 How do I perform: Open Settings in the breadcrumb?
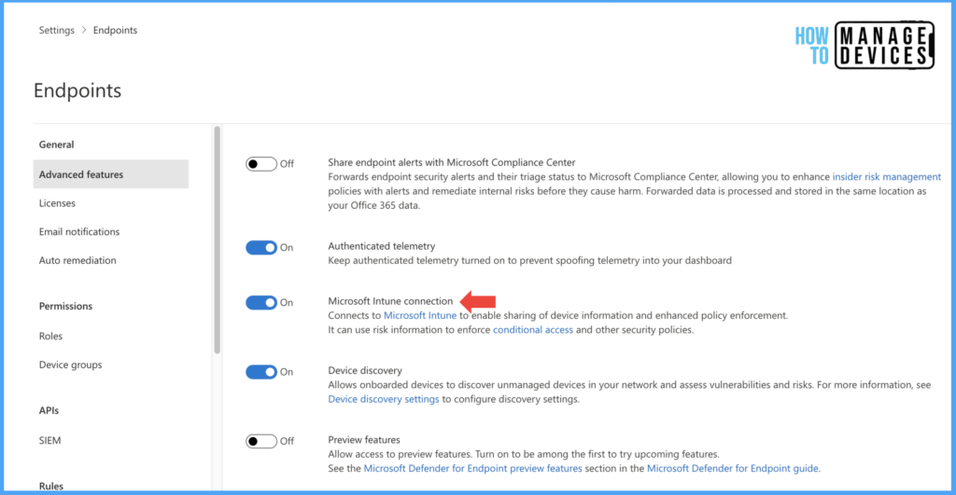click(57, 30)
